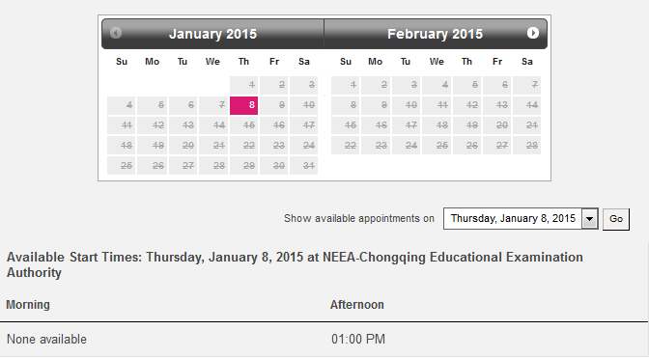649x358 pixels.
Task: Choose the 01:00 PM afternoon start time
Action: (358, 340)
